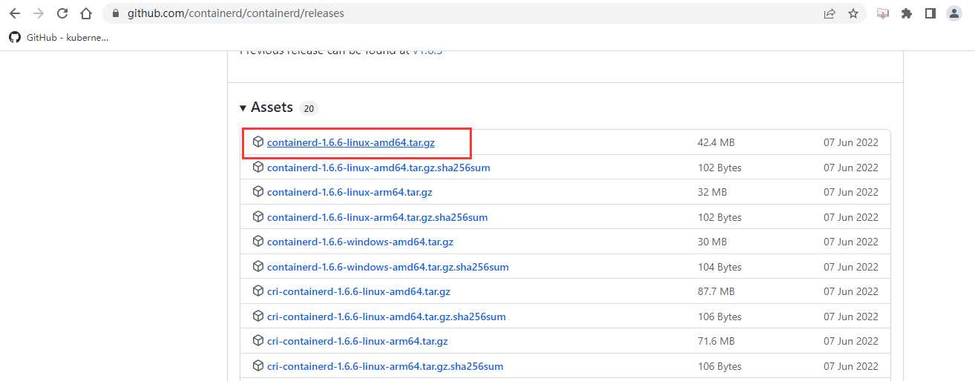The width and height of the screenshot is (975, 381).
Task: Reload the current page
Action: click(62, 13)
